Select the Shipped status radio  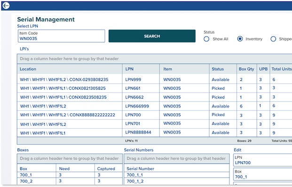[x=273, y=39]
